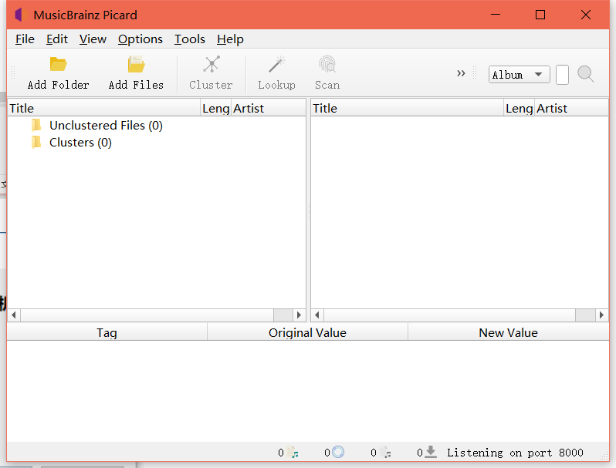Open the Album search type dropdown

click(x=519, y=75)
